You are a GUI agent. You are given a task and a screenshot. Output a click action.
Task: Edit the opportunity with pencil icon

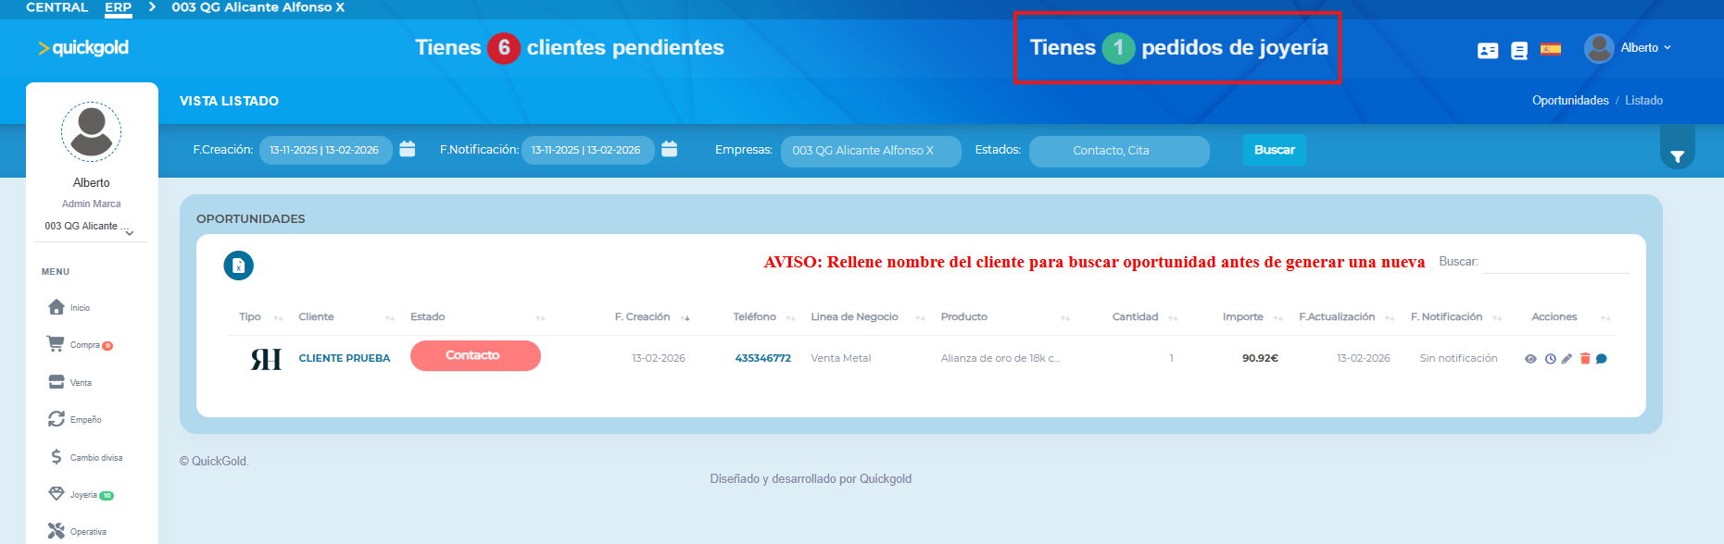tap(1567, 359)
